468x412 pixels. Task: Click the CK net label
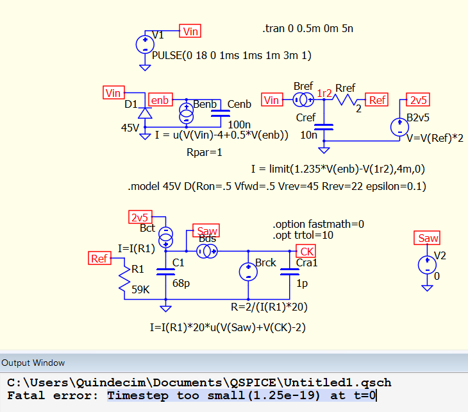tap(306, 251)
